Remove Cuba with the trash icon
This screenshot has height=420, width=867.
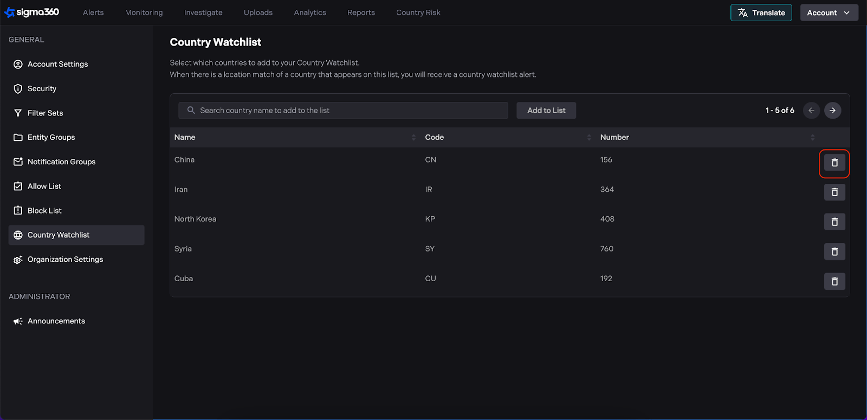coord(834,281)
